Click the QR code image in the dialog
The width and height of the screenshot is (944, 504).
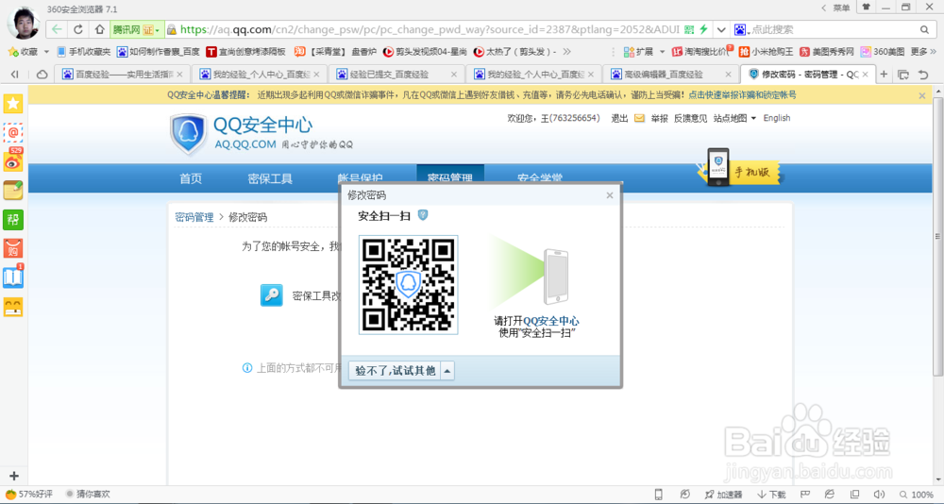coord(408,285)
